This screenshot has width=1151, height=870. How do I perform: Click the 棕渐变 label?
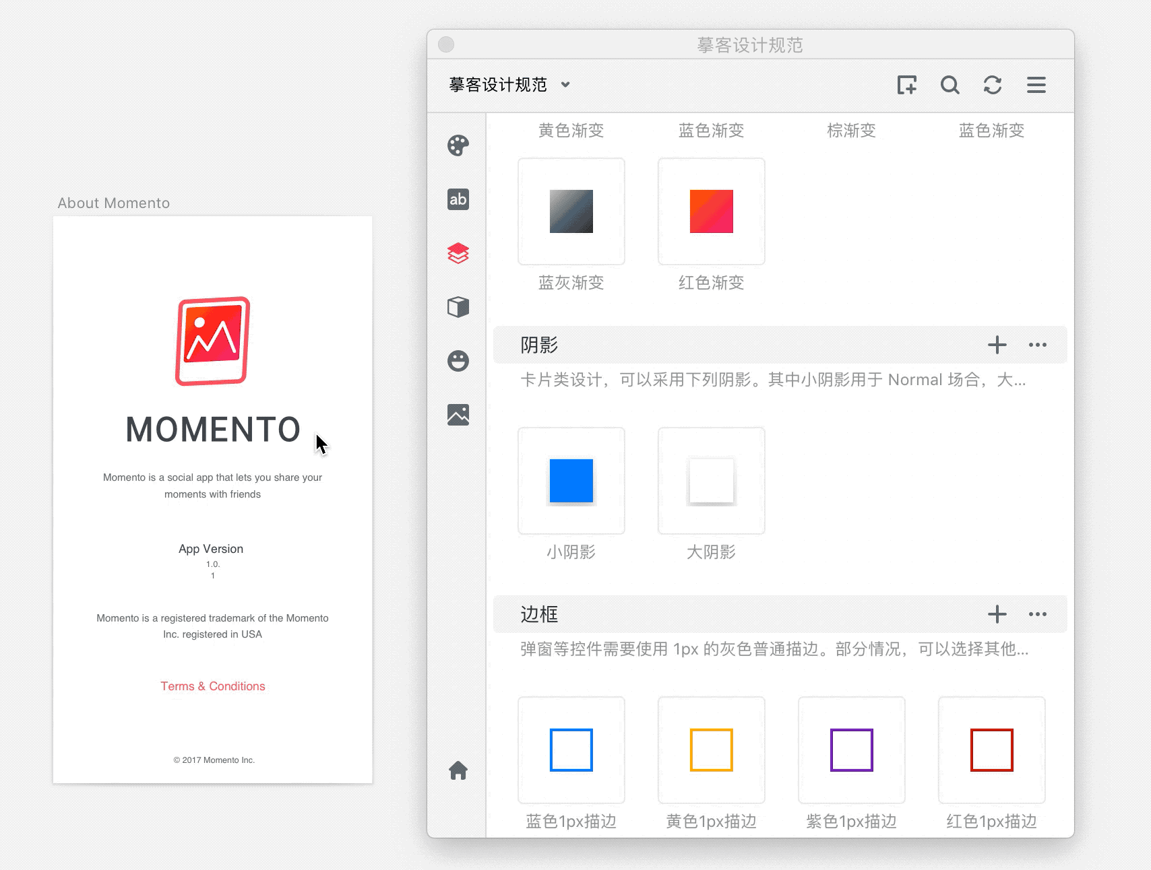[852, 131]
